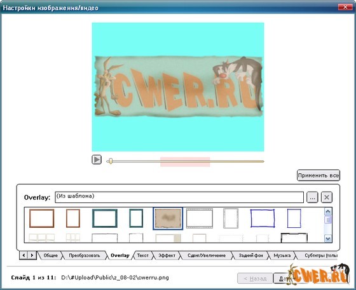Choose the torn parchment overlay thumbnail
356x290 pixels.
(168, 218)
